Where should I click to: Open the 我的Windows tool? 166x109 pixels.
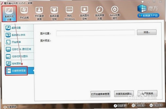click(x=69, y=13)
